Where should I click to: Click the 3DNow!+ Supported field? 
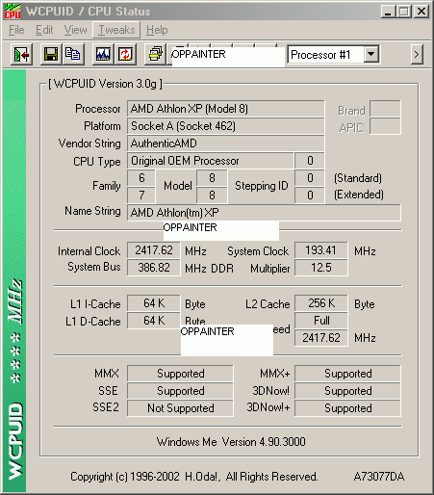(x=347, y=408)
